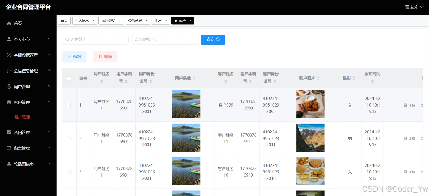Switch to the 首页 tab
This screenshot has height=196, width=429.
click(64, 21)
